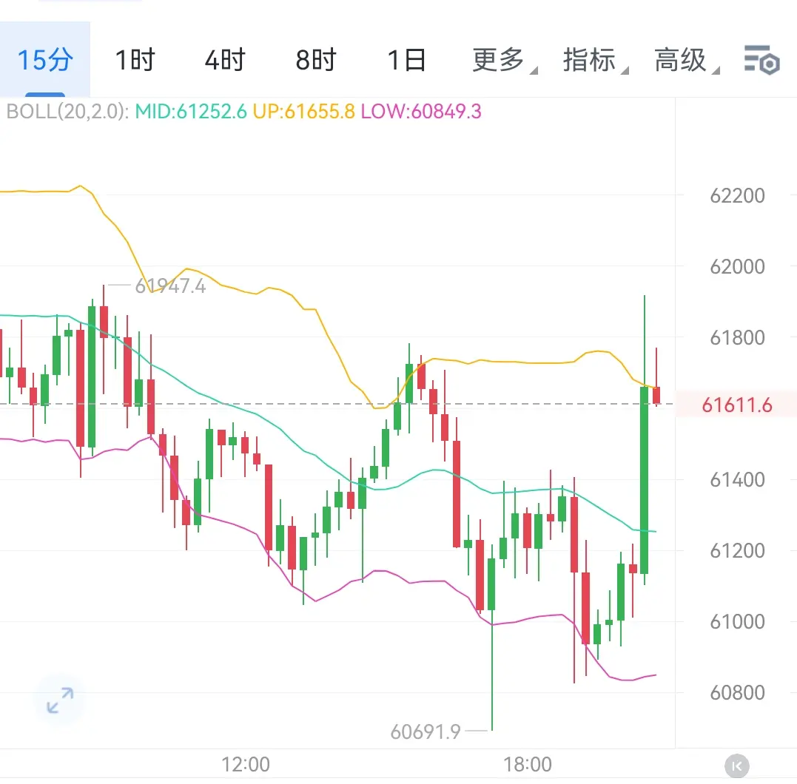Click the current price tag 61611.6

click(x=736, y=405)
